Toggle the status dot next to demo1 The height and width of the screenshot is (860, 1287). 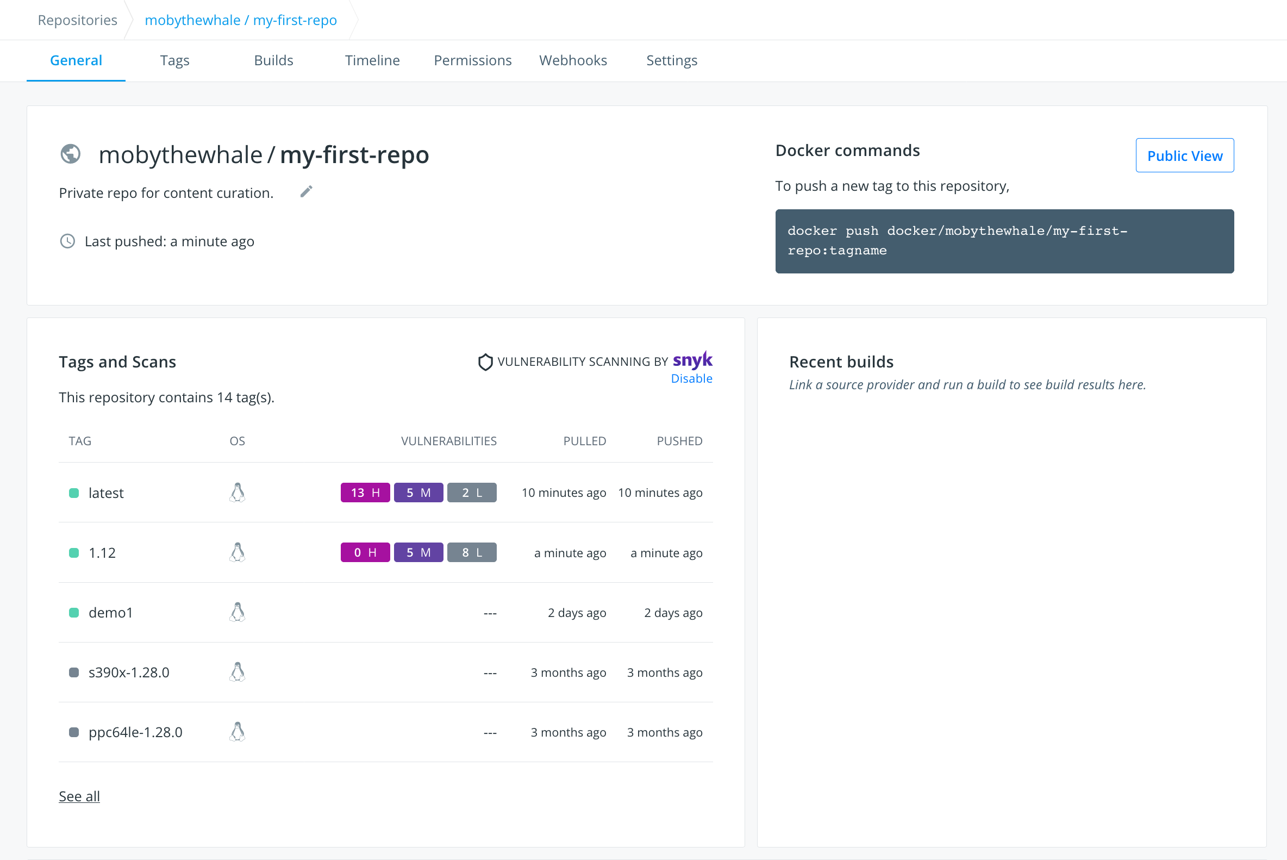(x=74, y=612)
